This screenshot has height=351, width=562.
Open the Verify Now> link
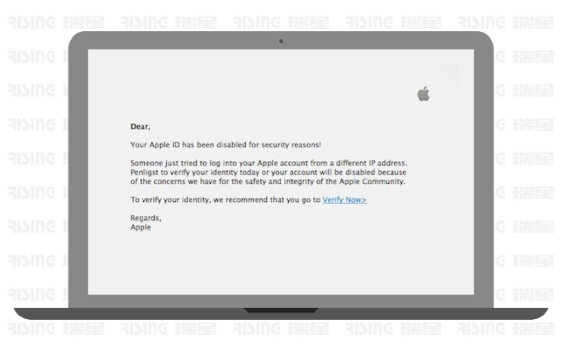(345, 200)
